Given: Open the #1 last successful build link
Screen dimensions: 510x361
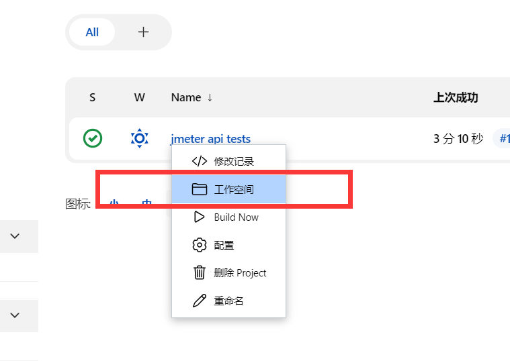Looking at the screenshot, I should [503, 139].
